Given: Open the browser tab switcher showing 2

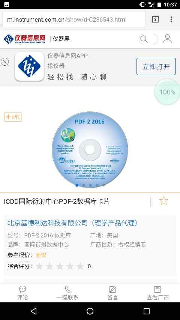Looking at the screenshot, I should coord(155,20).
